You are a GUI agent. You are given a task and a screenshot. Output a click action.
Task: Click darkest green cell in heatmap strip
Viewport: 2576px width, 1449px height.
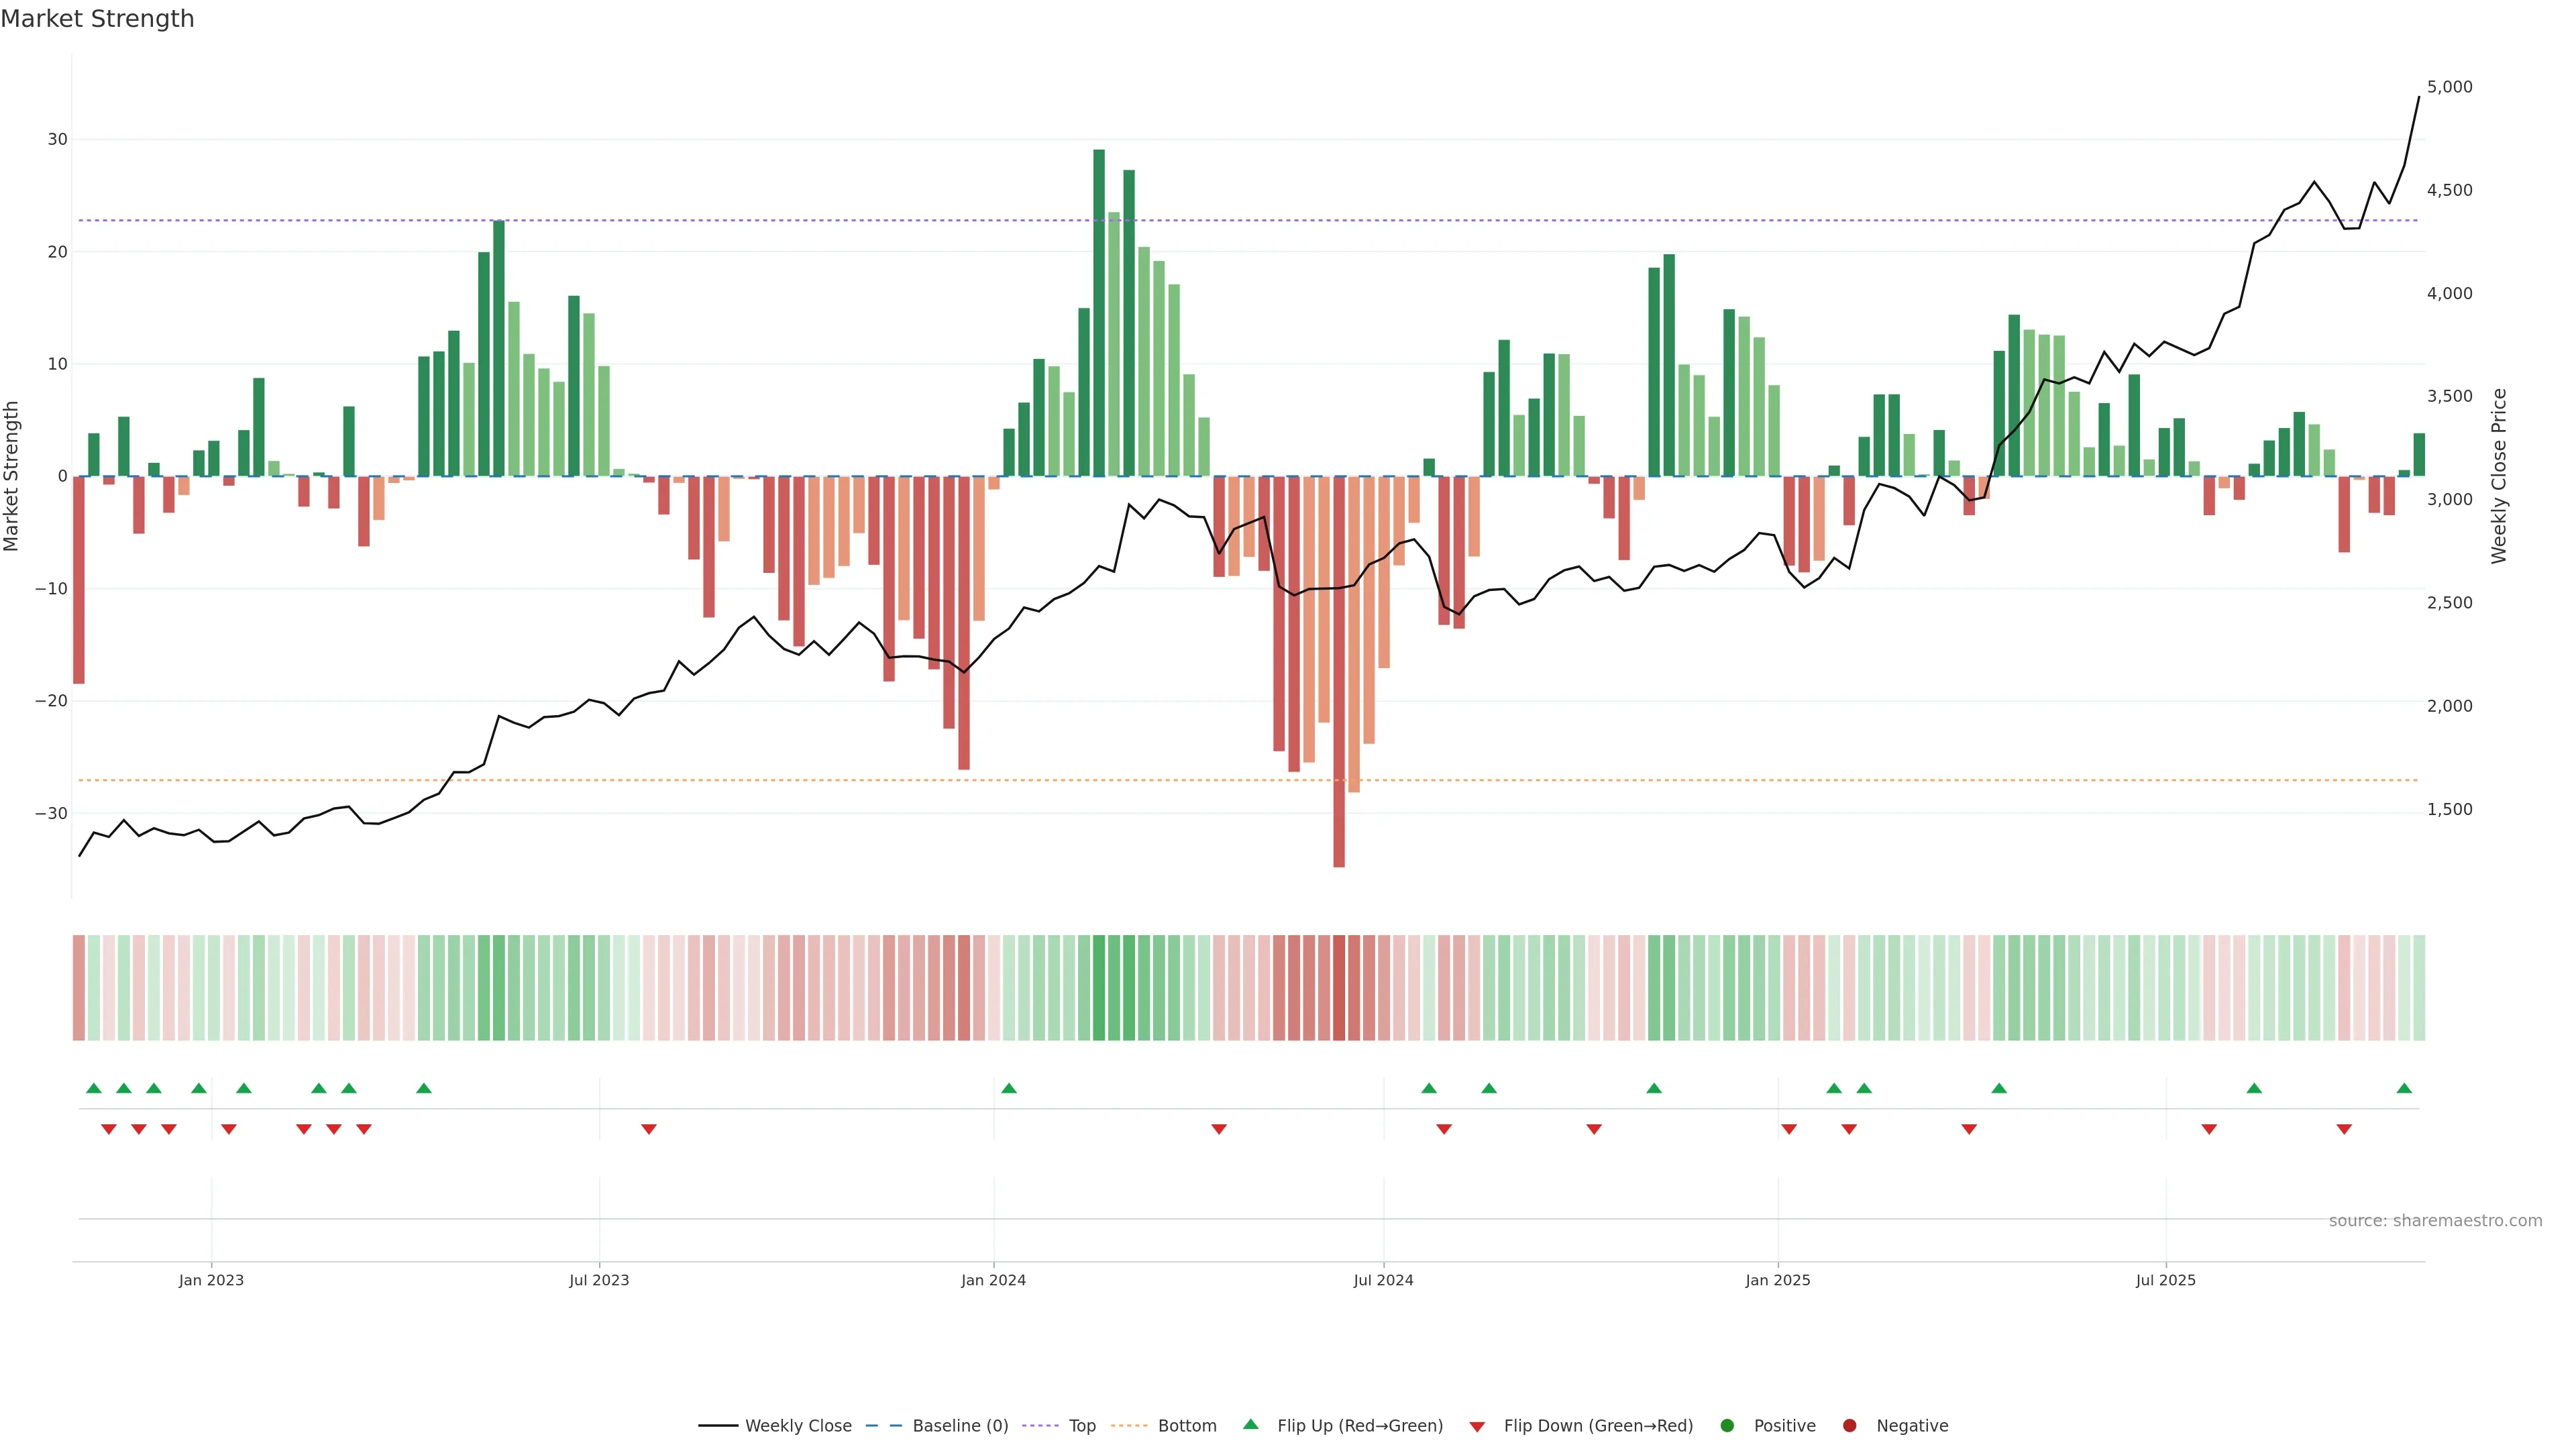[1099, 988]
